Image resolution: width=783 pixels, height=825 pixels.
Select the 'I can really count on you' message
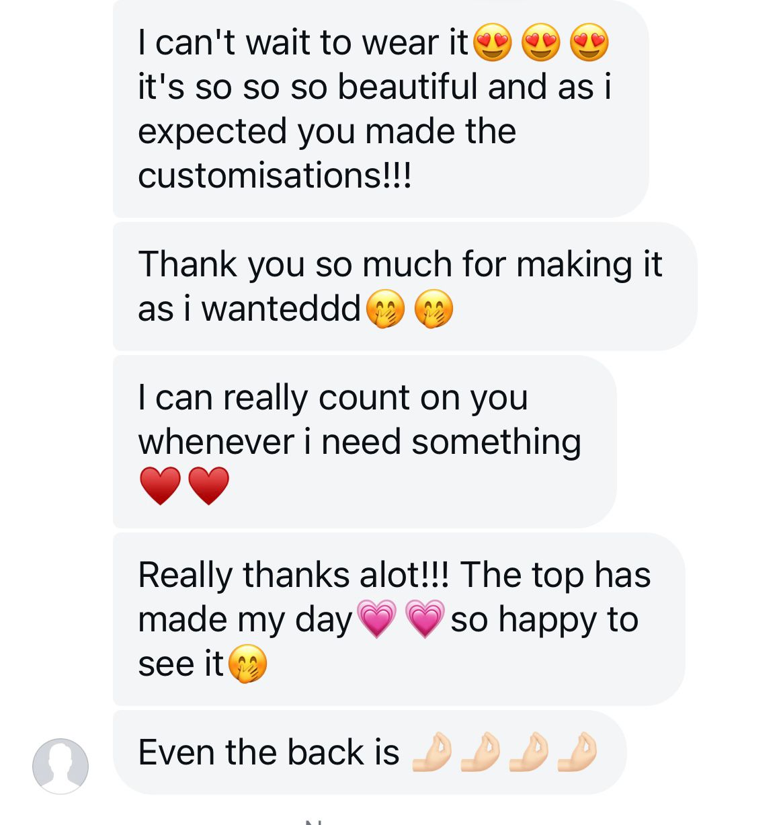(364, 442)
